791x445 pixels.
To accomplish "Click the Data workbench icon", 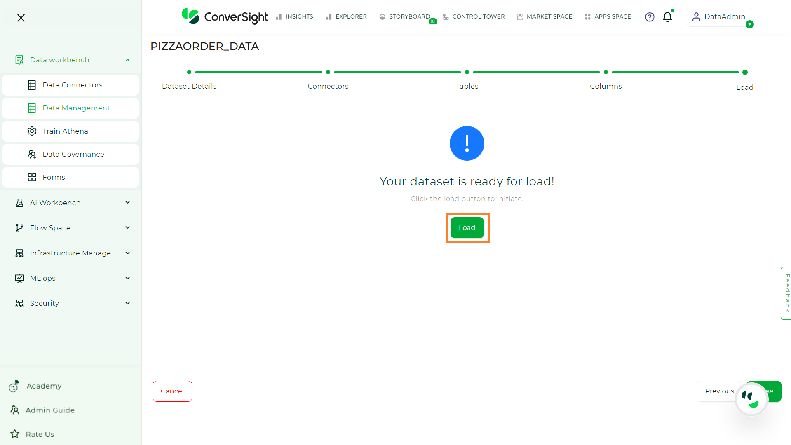I will (x=19, y=60).
